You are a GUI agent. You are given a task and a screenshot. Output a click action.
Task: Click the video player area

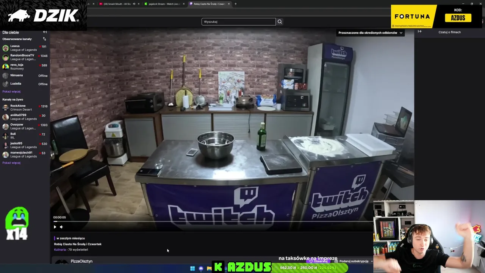pyautogui.click(x=232, y=129)
